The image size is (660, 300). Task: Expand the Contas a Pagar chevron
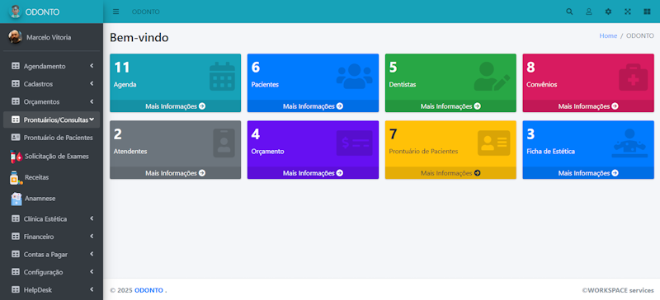tap(92, 254)
